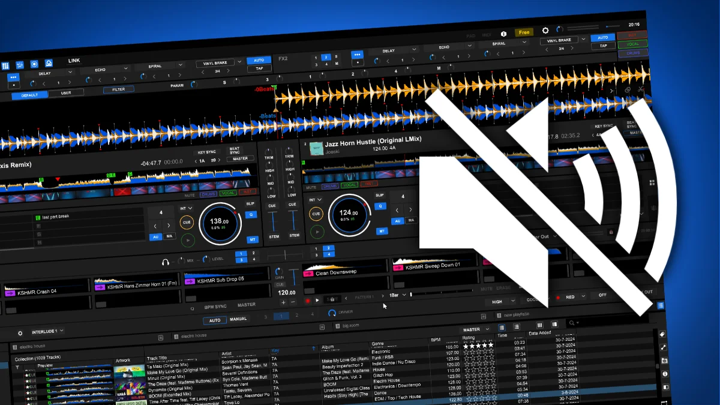
Task: Expand the SPIRAL effect dropdown in the left FX panel
Action: (182, 65)
